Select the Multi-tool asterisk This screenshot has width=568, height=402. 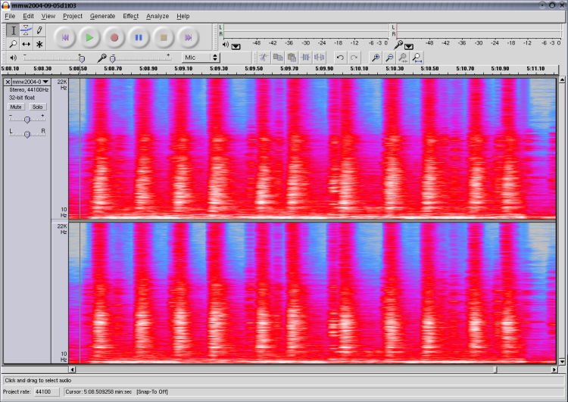pyautogui.click(x=39, y=44)
